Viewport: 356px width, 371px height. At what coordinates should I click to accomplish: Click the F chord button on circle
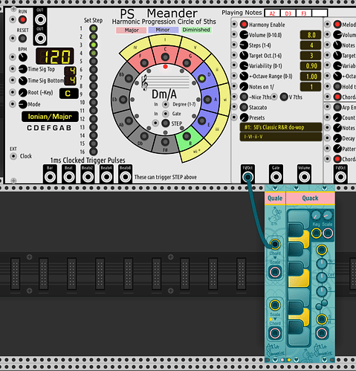coord(144,63)
